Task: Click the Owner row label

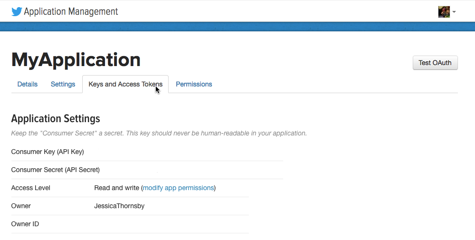Action: [21, 206]
